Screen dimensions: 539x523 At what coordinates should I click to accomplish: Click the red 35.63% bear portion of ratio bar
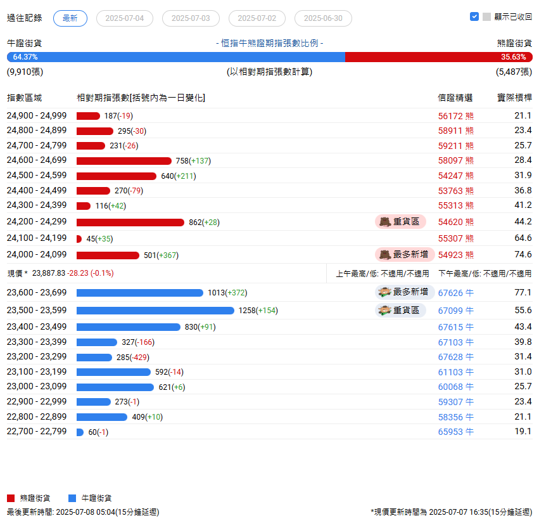click(x=439, y=57)
